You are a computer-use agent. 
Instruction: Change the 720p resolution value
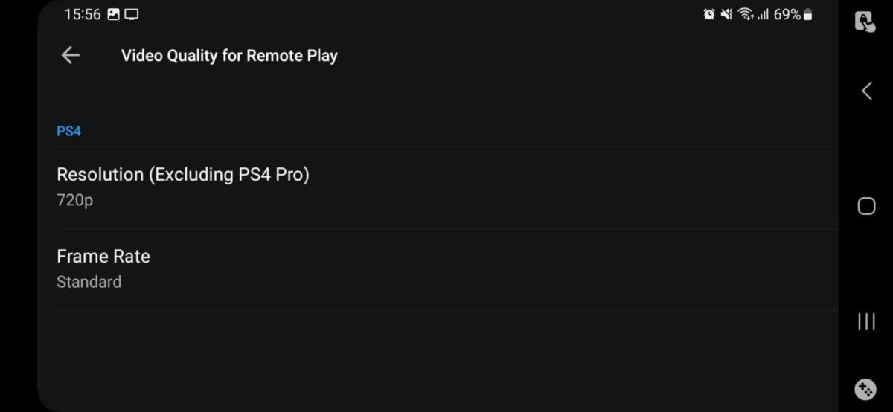[75, 200]
